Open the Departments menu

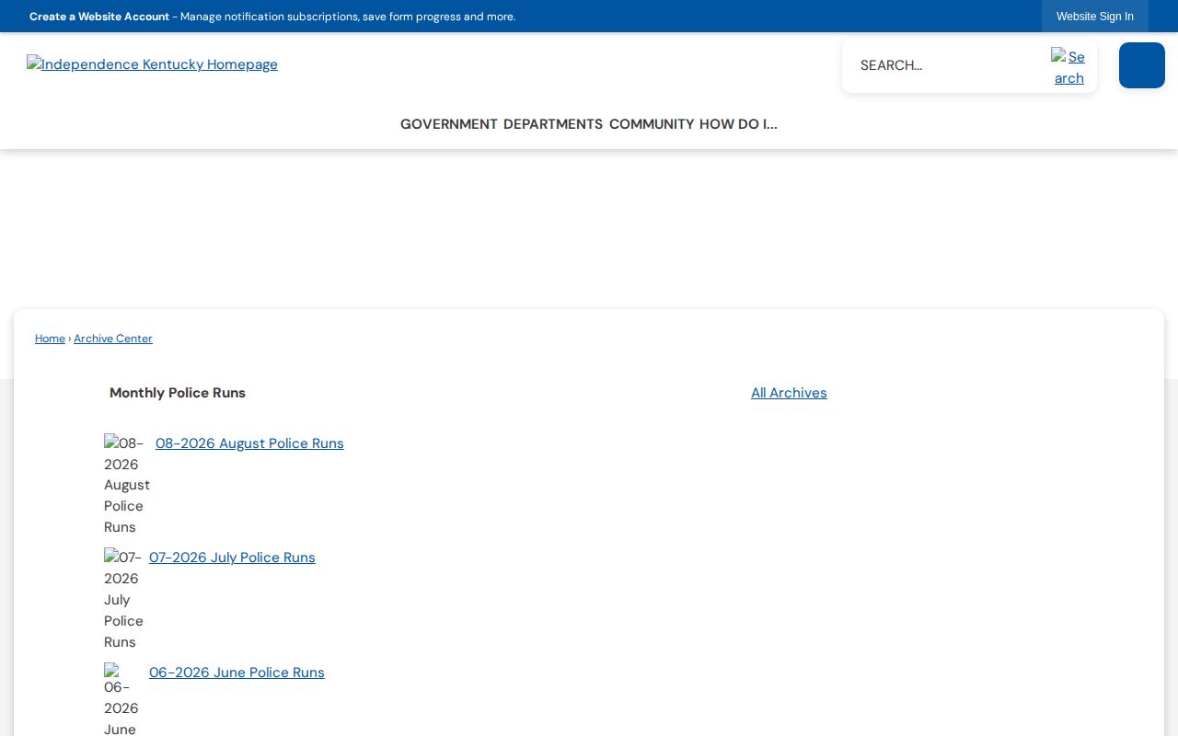(x=553, y=124)
